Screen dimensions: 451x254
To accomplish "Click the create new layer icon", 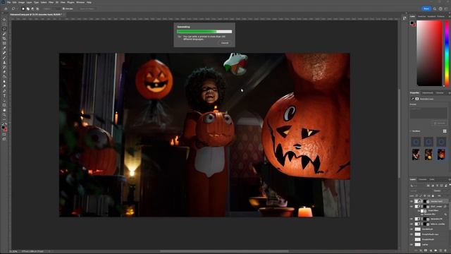I will point(441,250).
